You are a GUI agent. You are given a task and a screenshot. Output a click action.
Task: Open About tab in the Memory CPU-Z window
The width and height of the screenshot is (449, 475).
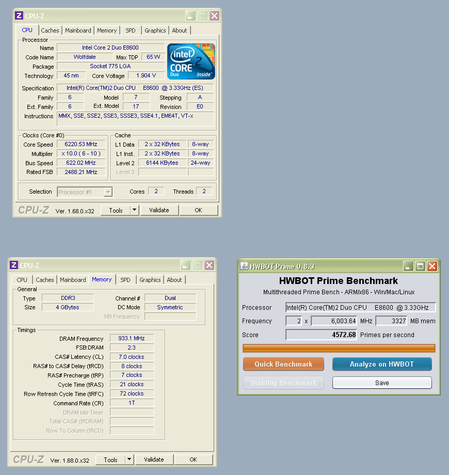point(174,280)
